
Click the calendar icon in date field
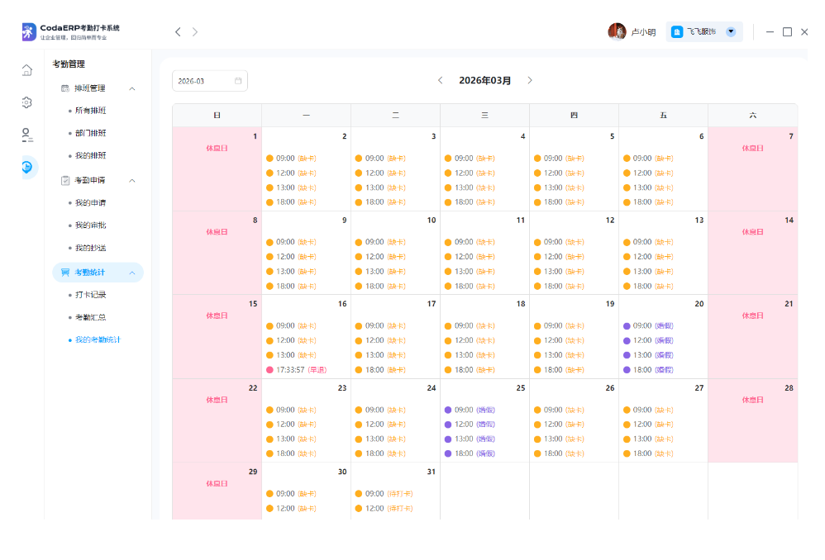point(238,81)
